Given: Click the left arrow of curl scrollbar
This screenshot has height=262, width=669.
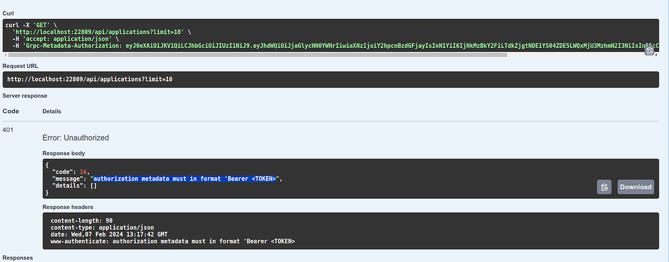Looking at the screenshot, I should pyautogui.click(x=5, y=54).
